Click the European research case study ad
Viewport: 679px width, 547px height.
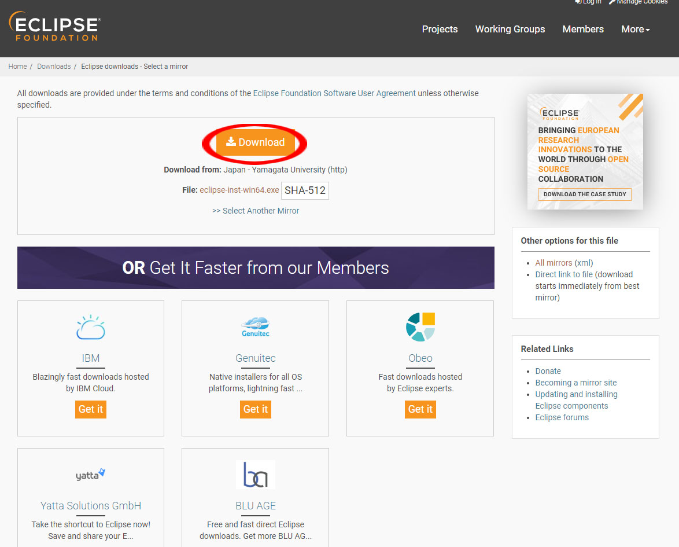pos(585,152)
